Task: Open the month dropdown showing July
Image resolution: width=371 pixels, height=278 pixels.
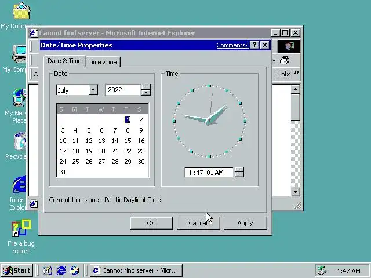Action: (93, 90)
